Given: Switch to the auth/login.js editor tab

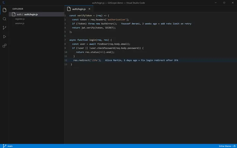Looking at the screenshot, I should coord(79,9).
